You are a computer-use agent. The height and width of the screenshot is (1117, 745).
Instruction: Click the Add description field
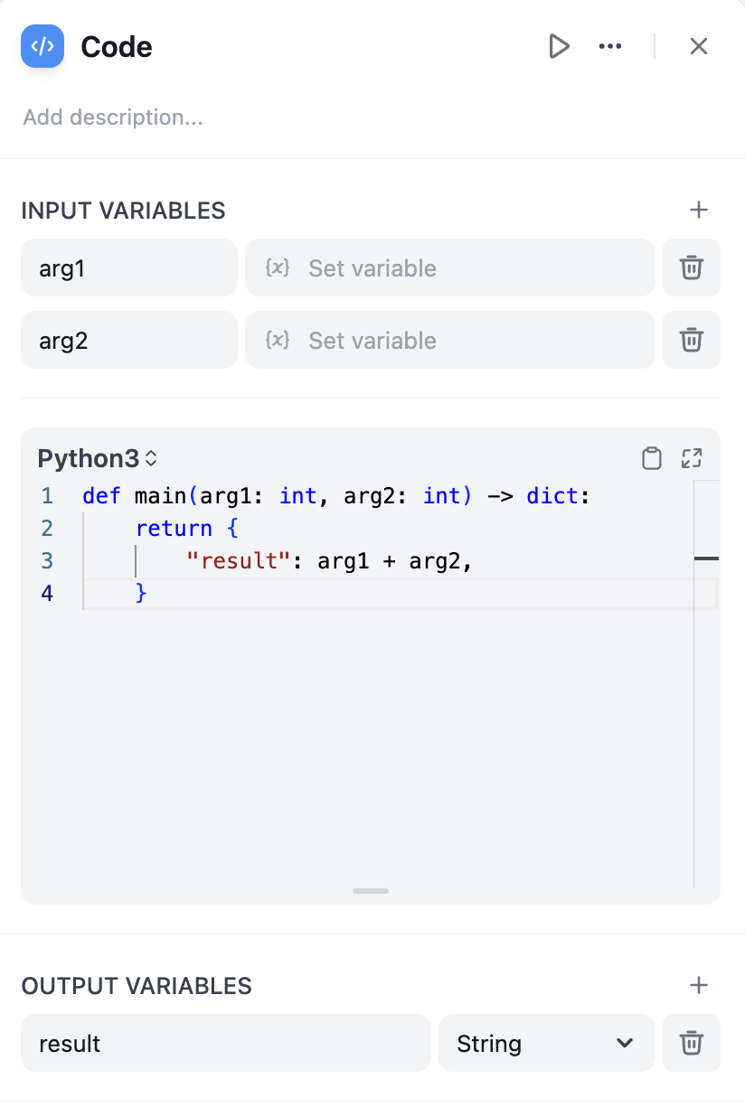112,117
